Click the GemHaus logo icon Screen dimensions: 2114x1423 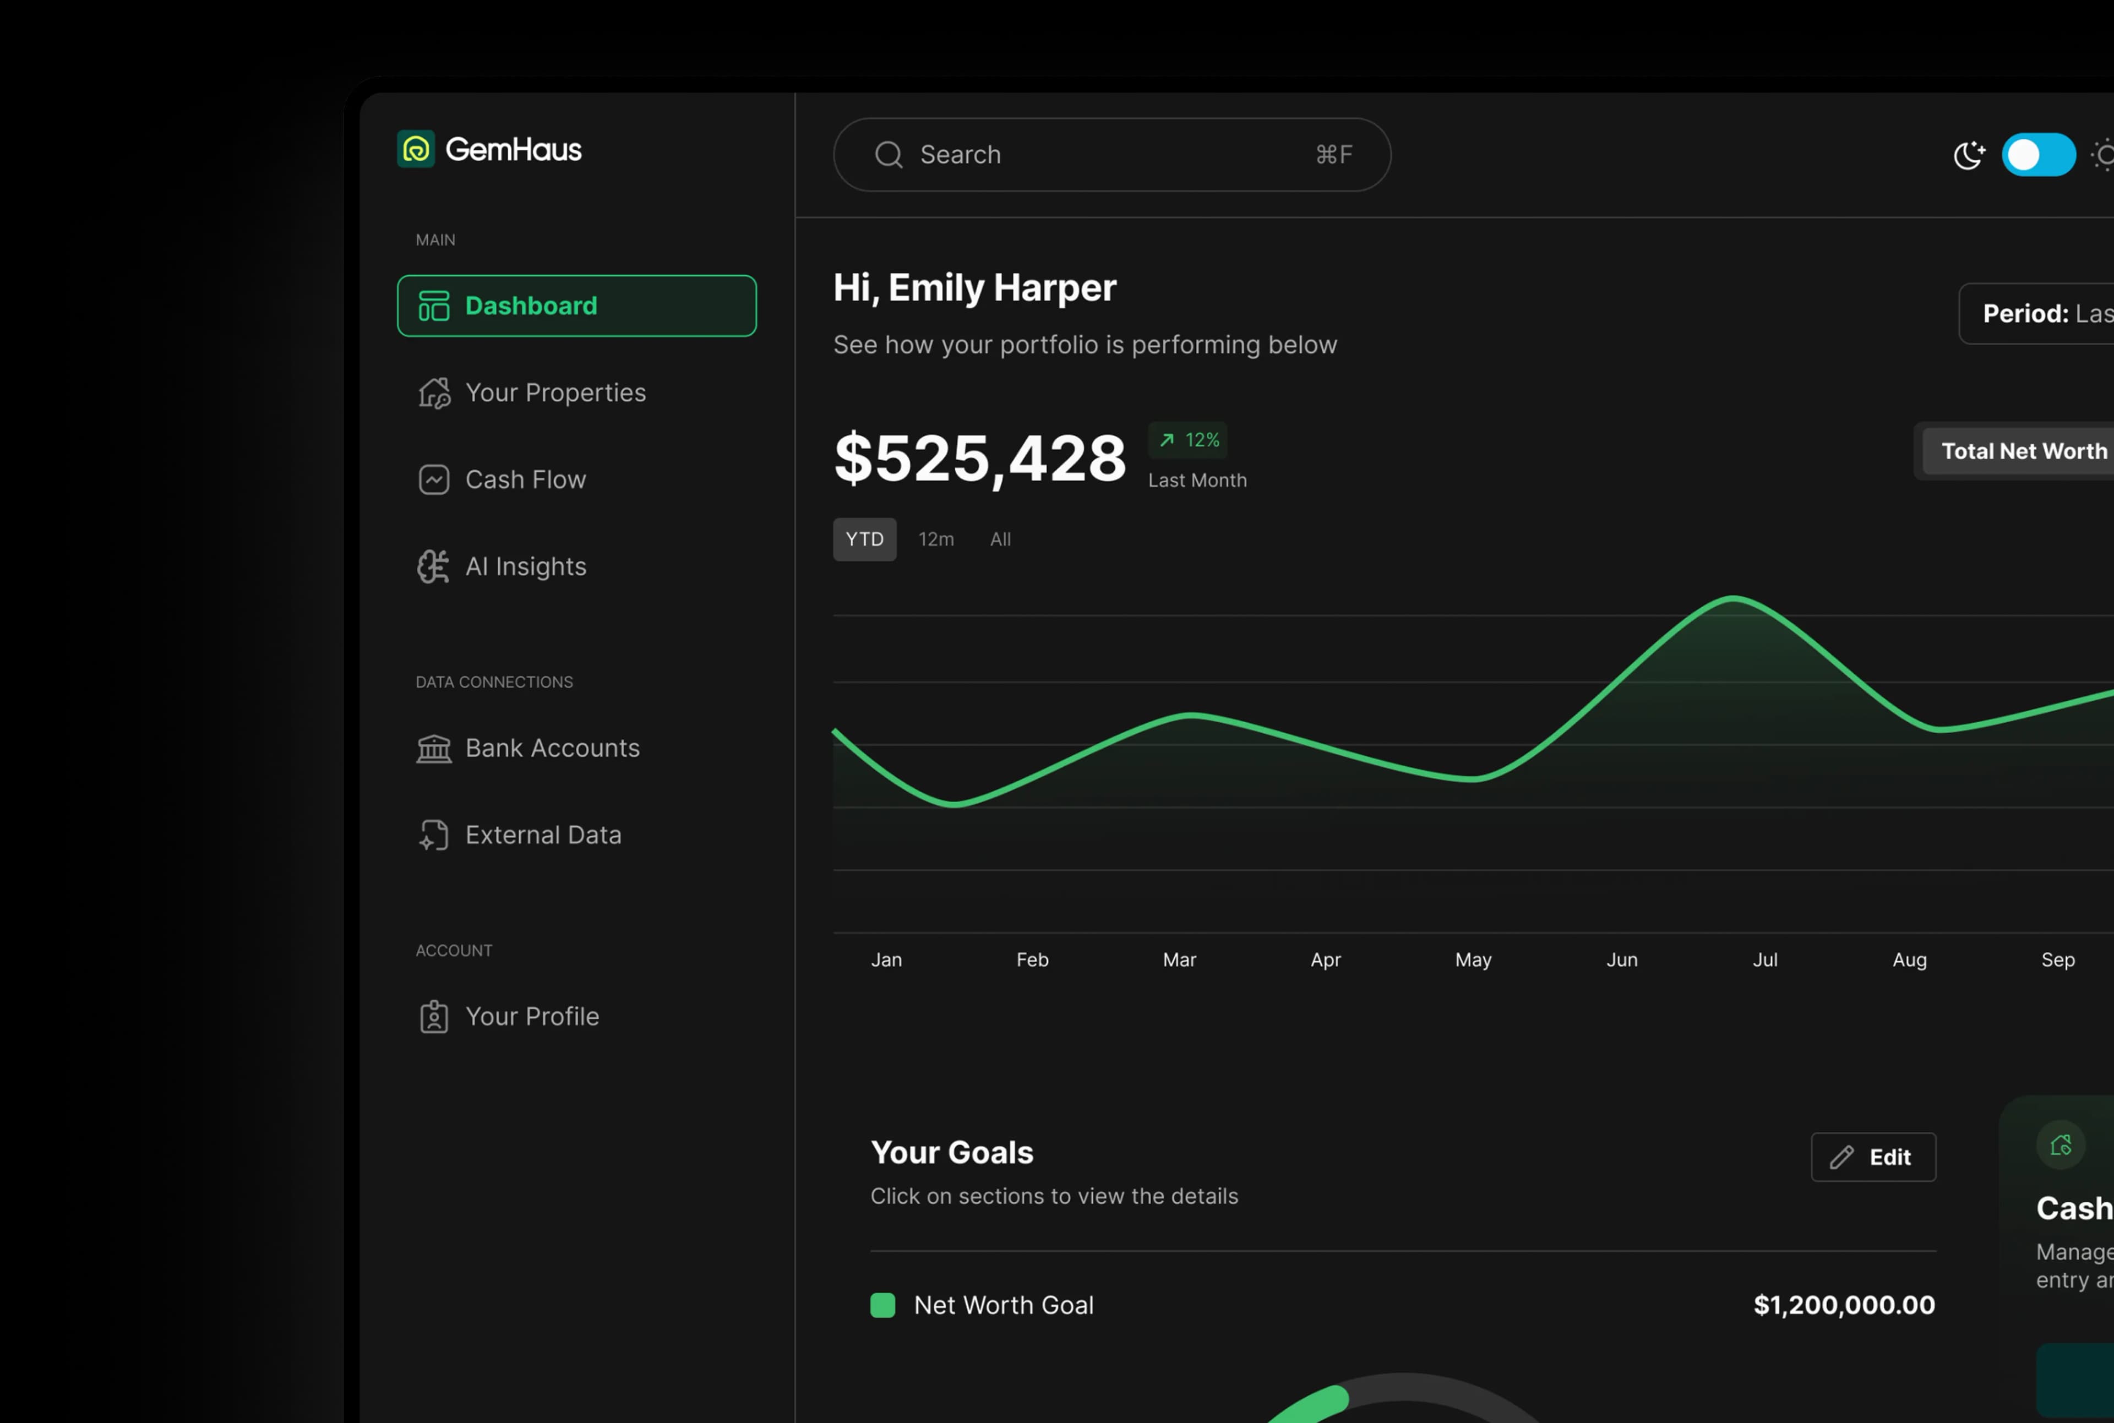point(417,149)
